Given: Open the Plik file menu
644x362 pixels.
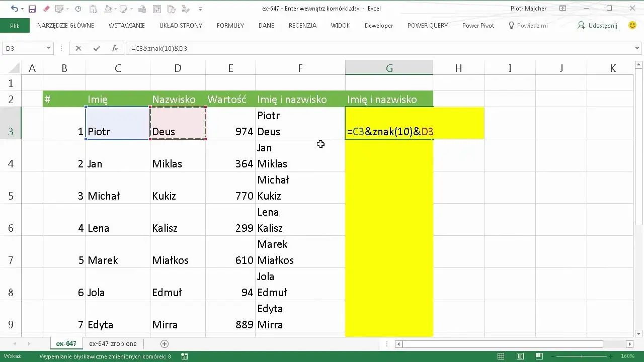Looking at the screenshot, I should tap(15, 26).
